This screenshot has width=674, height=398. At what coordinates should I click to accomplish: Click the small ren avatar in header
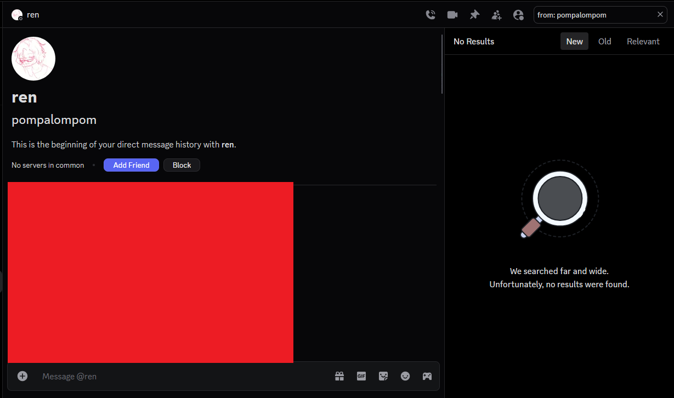17,15
